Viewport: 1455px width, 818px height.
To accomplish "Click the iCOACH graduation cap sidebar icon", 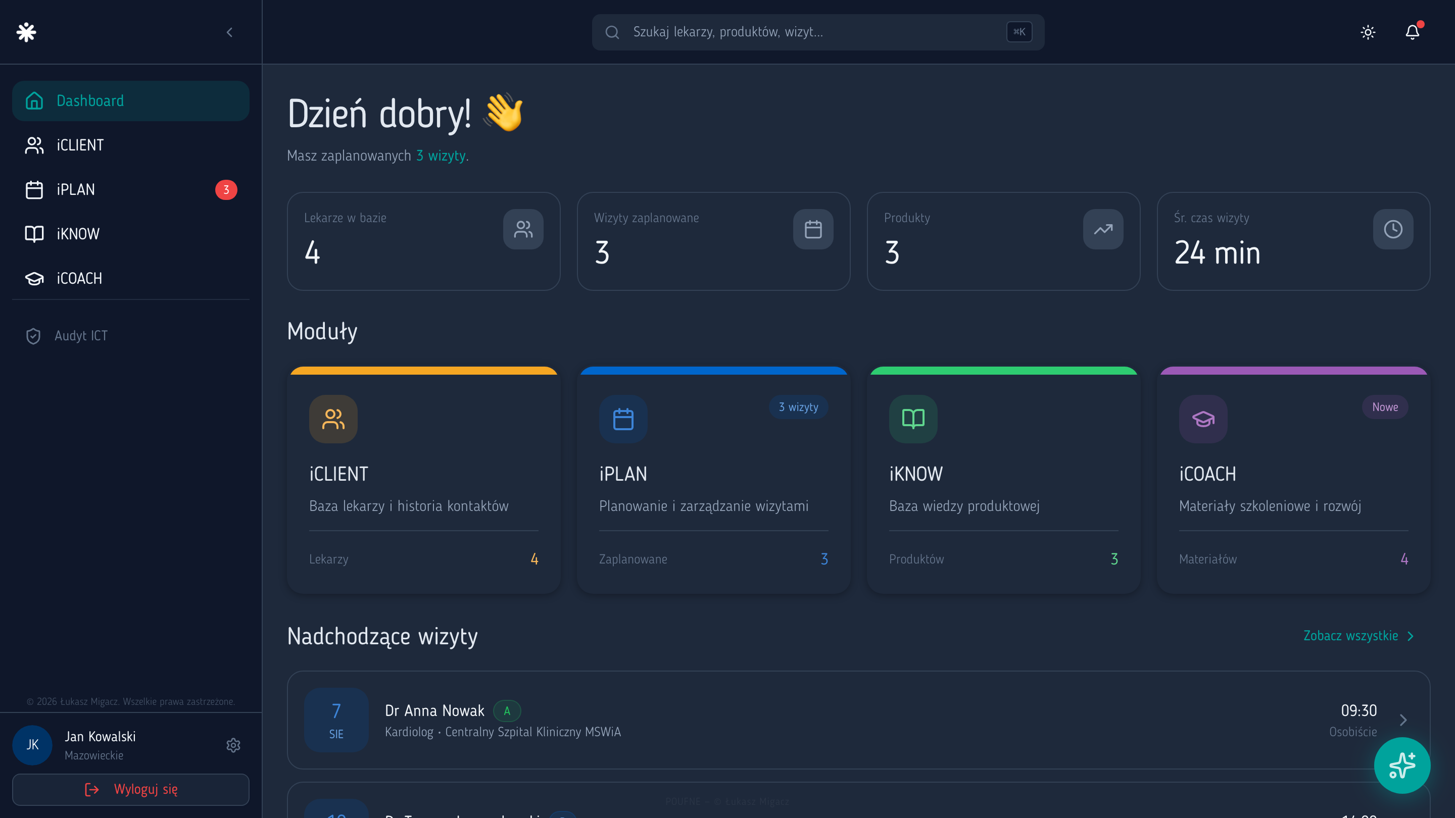I will (34, 278).
